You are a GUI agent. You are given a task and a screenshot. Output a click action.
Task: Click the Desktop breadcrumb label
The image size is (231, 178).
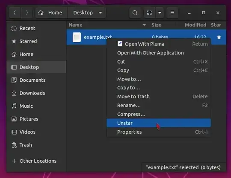pos(83,13)
